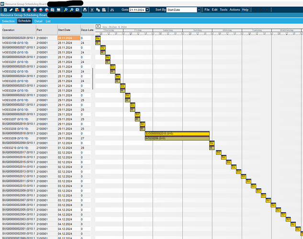The image size is (303, 239).
Task: Open the Sort By dropdown arrow
Action: [199, 10]
